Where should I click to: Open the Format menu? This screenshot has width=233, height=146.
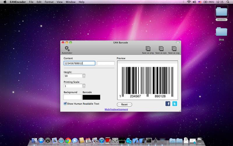49,2
